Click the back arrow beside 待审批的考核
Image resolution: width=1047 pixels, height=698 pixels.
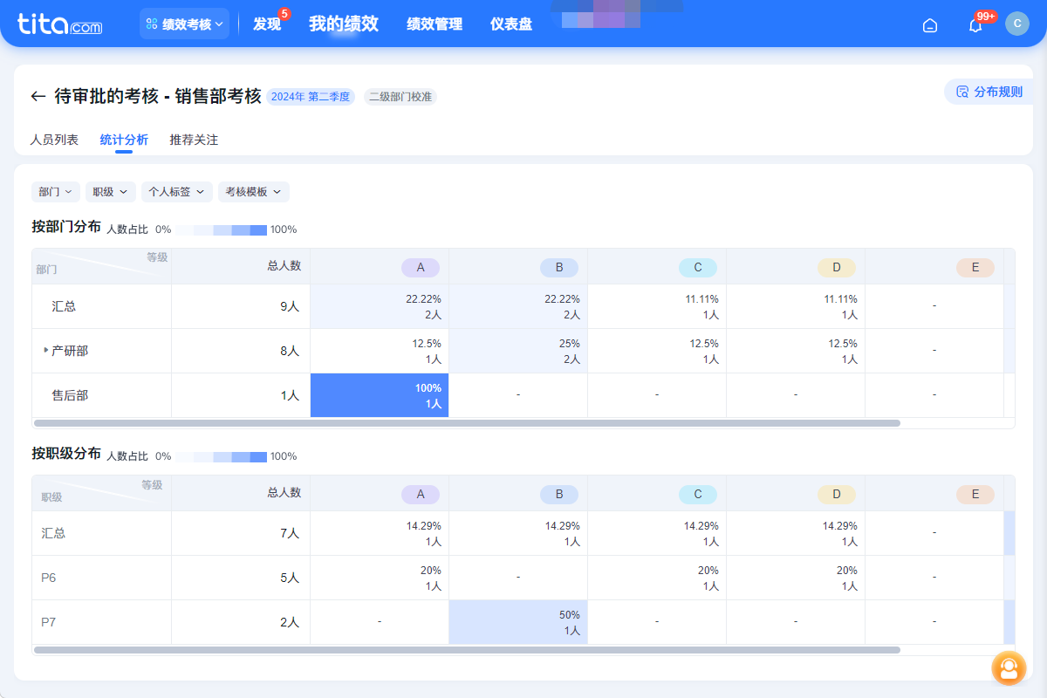point(38,96)
